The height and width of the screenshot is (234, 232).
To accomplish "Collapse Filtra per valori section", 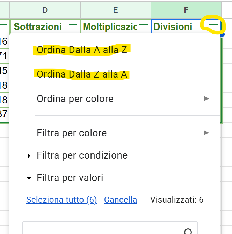I will [x=70, y=178].
